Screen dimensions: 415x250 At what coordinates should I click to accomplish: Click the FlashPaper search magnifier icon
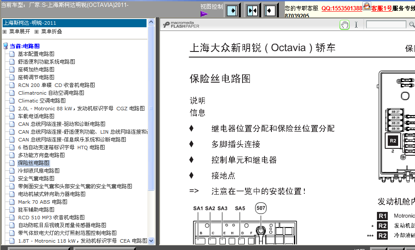coord(412,25)
